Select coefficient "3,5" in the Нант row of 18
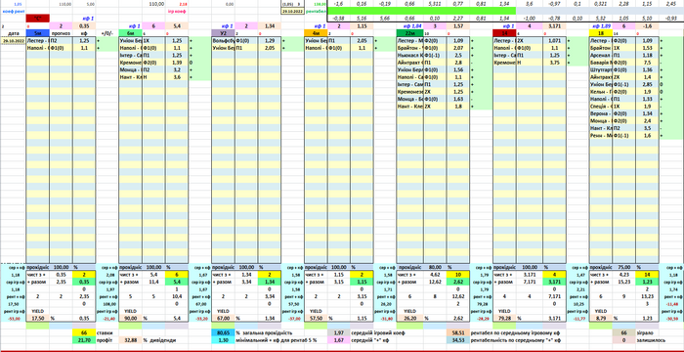 647,129
